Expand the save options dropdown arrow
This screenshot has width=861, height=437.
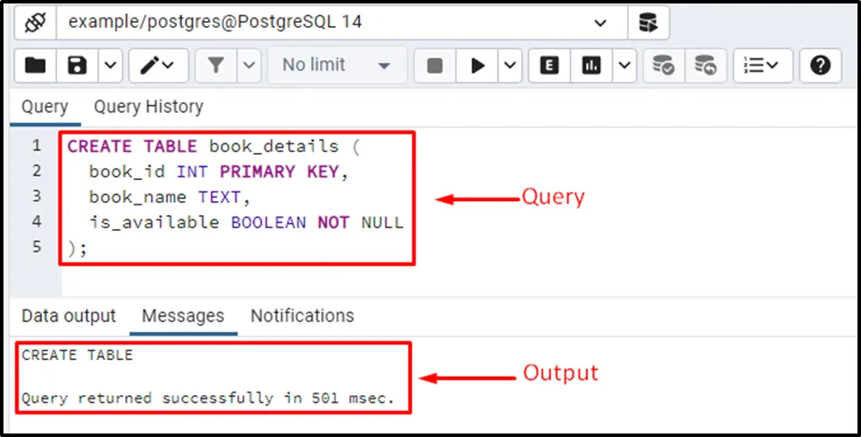coord(110,66)
